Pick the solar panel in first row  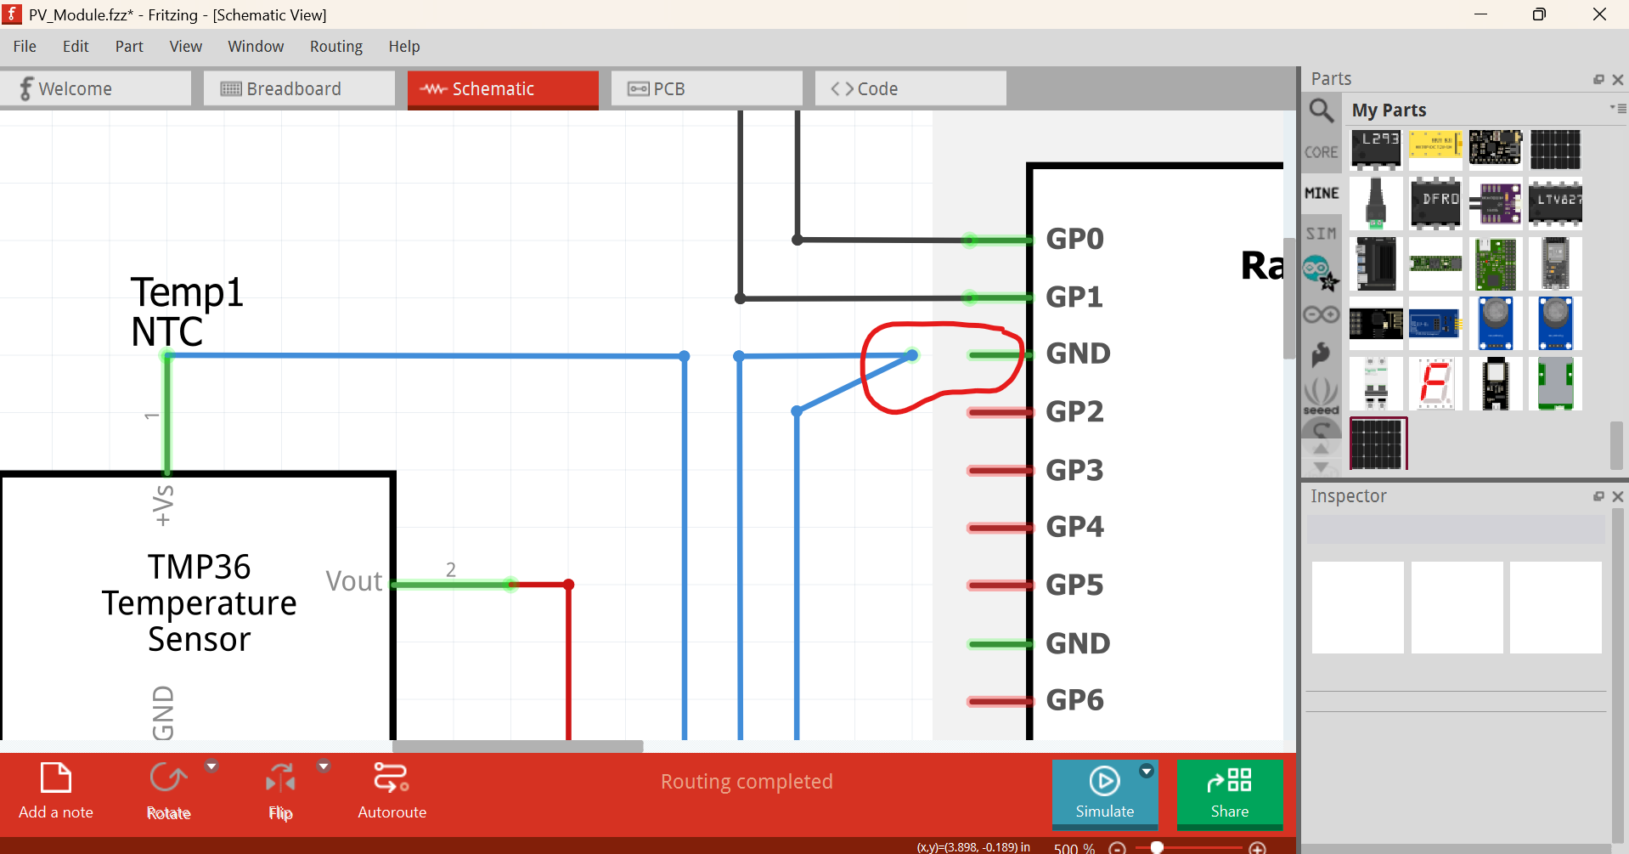[1555, 150]
